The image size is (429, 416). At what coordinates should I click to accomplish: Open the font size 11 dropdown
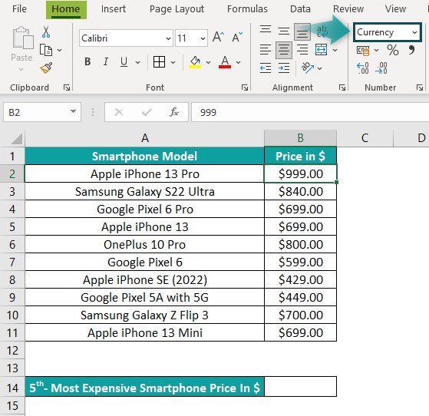(203, 38)
